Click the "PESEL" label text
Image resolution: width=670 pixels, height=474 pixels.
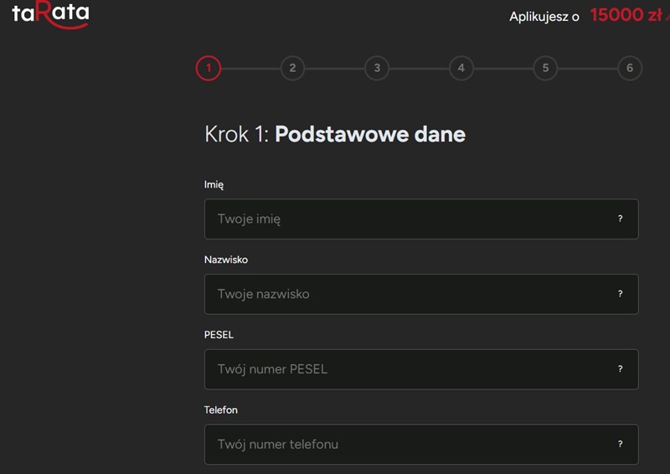pyautogui.click(x=219, y=335)
